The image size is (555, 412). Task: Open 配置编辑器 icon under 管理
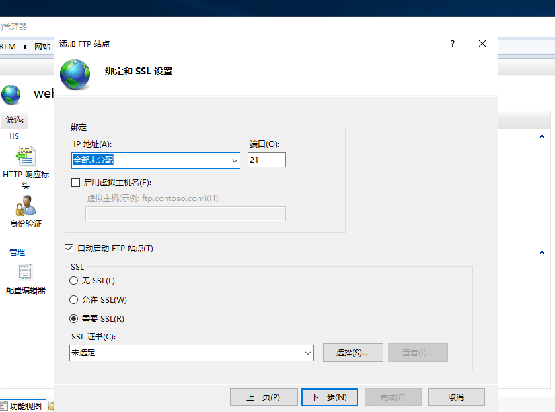click(x=25, y=272)
